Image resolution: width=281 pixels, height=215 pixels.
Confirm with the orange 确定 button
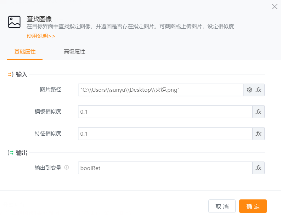point(253,206)
